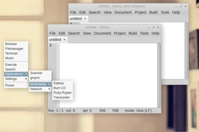Choose Execute in desktop menu

pyautogui.click(x=16, y=64)
